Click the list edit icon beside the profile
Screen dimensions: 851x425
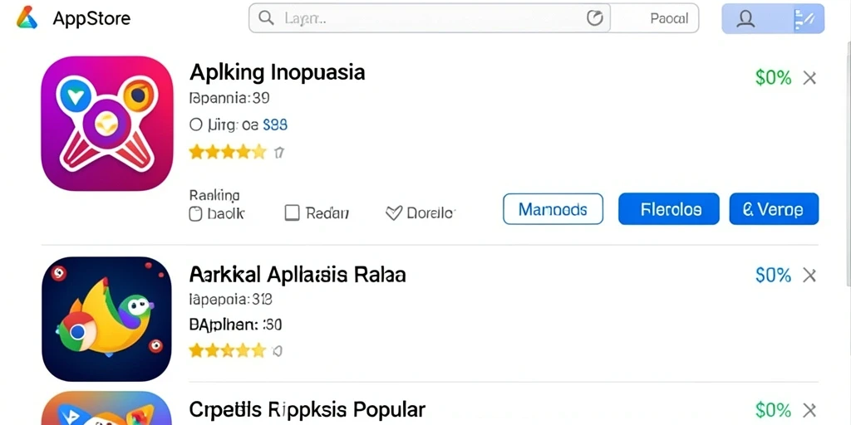tap(804, 19)
